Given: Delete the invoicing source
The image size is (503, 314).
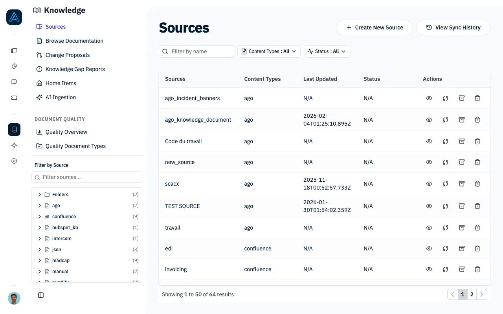Looking at the screenshot, I should 477,269.
